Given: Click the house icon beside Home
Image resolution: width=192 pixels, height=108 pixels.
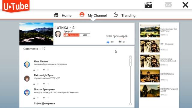Looking at the screenshot, I should pyautogui.click(x=56, y=15).
